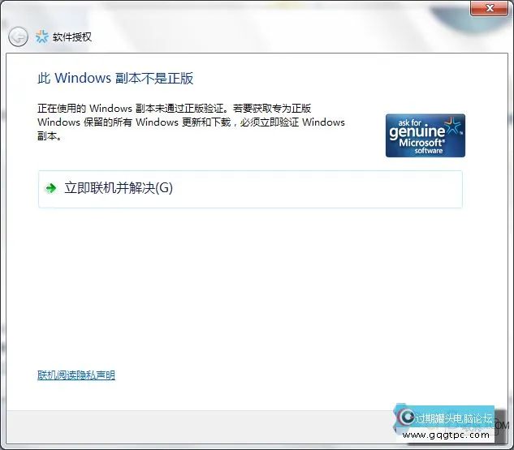Open the 联机阅读隐私声明 link
514x450 pixels.
pyautogui.click(x=76, y=375)
